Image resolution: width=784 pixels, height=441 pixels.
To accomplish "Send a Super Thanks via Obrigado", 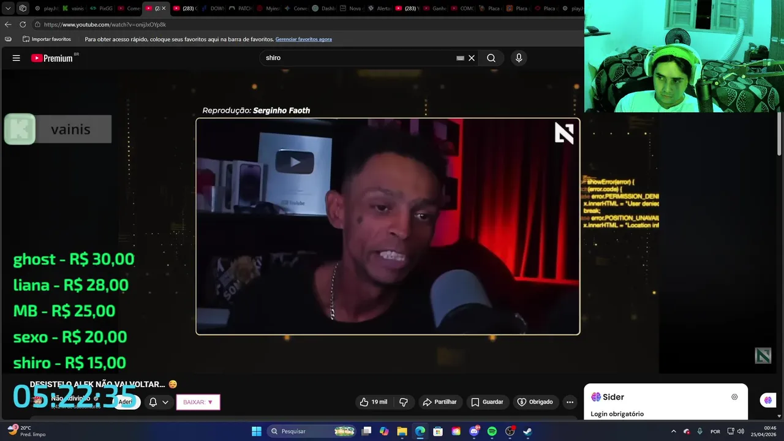I will click(535, 402).
